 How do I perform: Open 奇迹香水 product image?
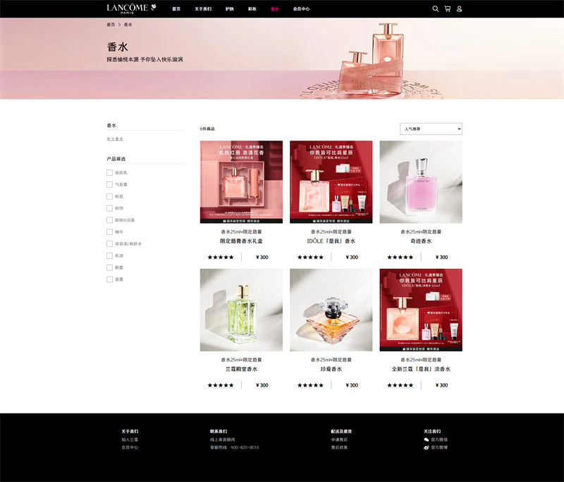[x=421, y=182]
